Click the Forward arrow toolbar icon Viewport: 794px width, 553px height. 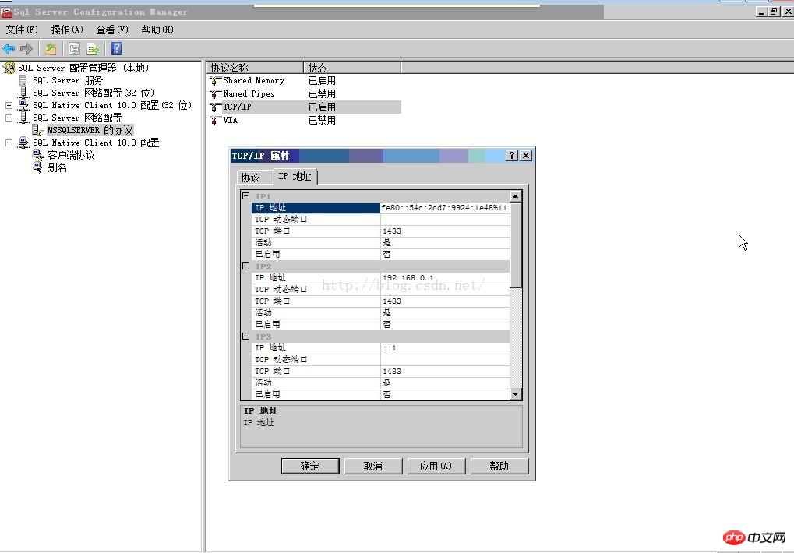coord(26,48)
